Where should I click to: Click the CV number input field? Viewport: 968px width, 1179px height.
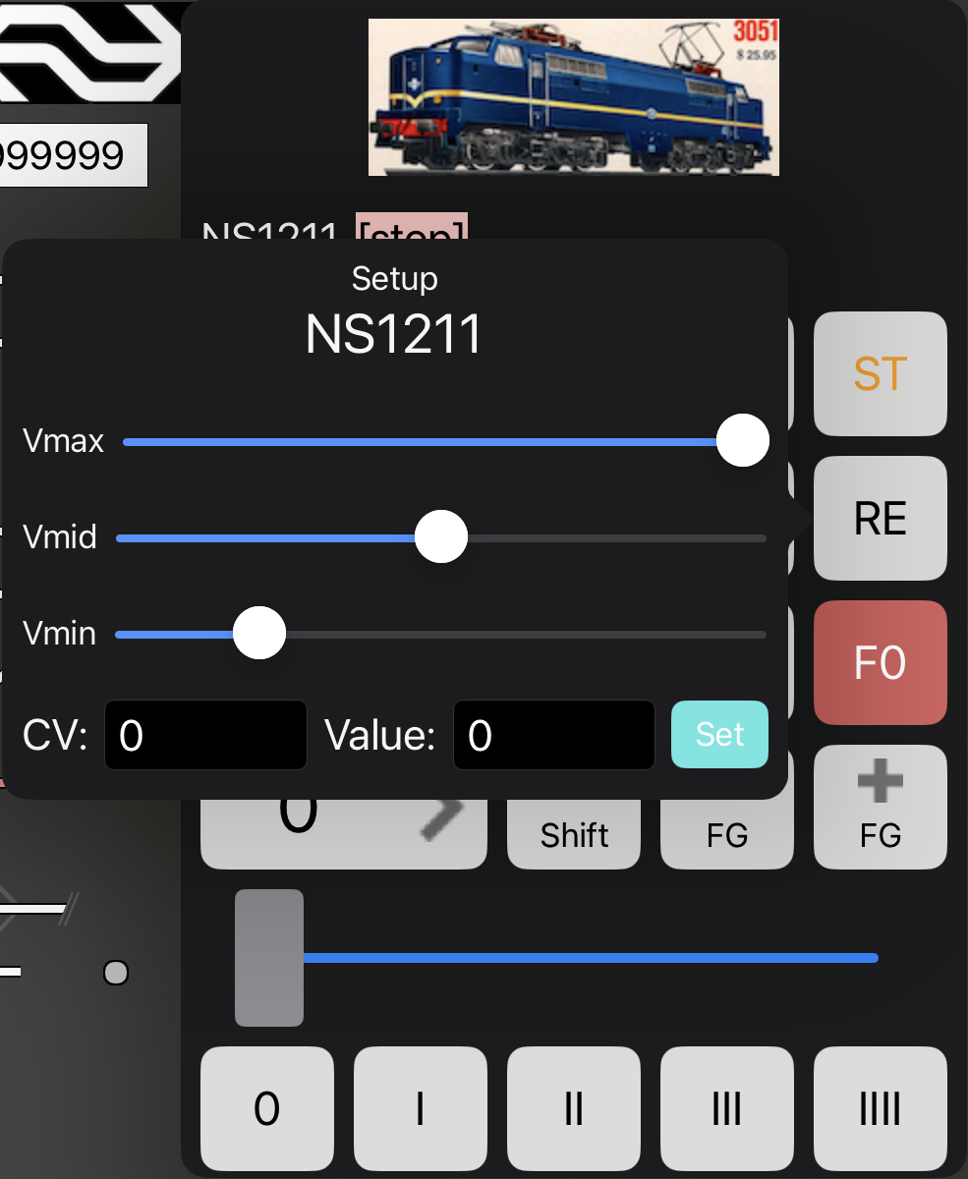point(205,735)
